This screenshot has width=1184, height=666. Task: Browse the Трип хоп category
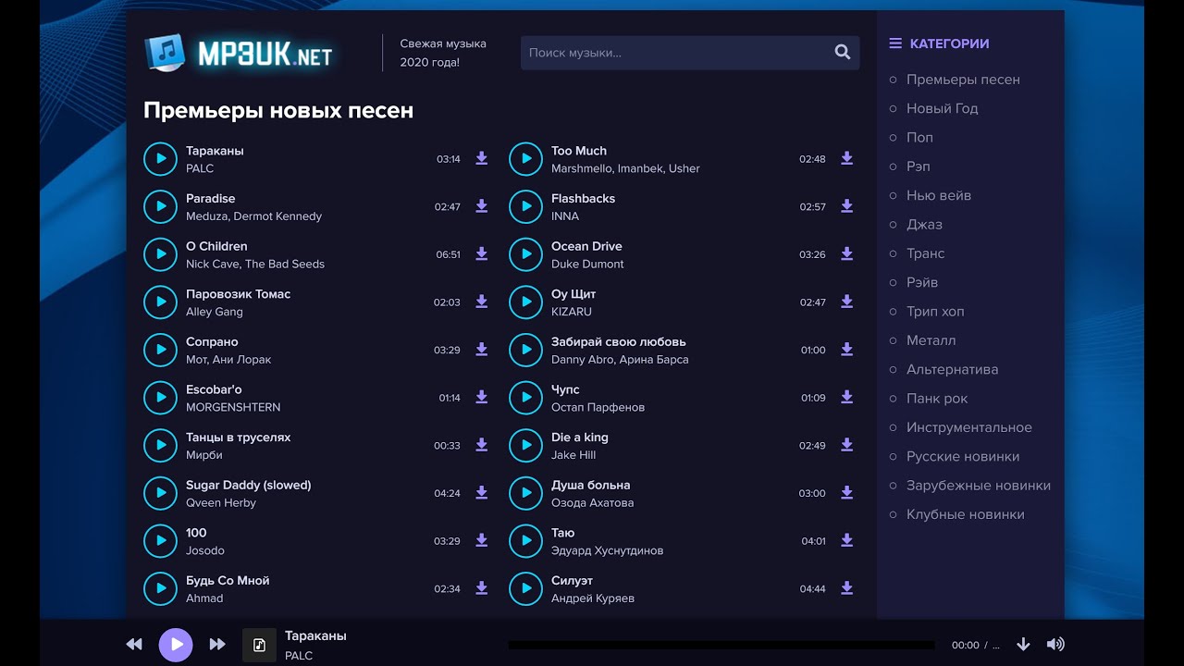pos(935,311)
